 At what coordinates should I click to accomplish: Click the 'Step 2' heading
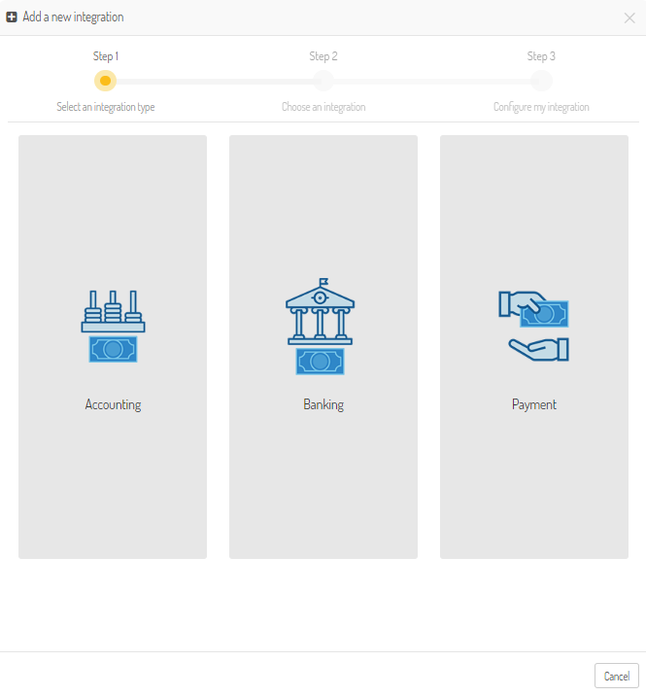pyautogui.click(x=323, y=56)
